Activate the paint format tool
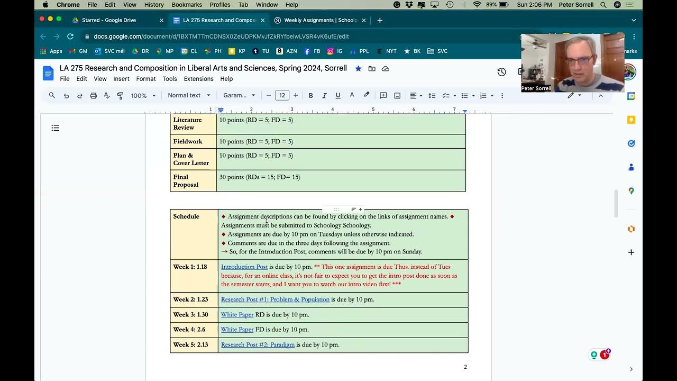Screen dimensions: 677x381 pyautogui.click(x=120, y=96)
